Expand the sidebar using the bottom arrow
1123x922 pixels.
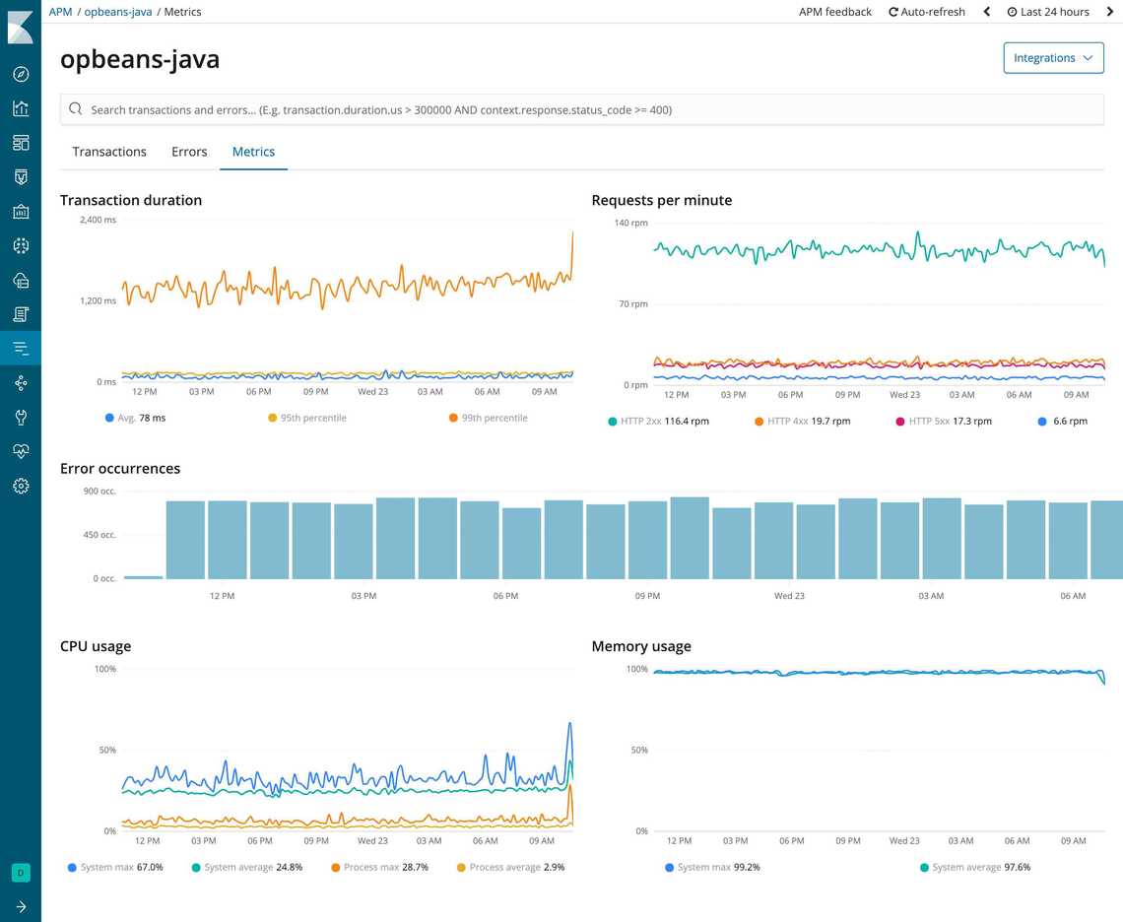tap(21, 905)
